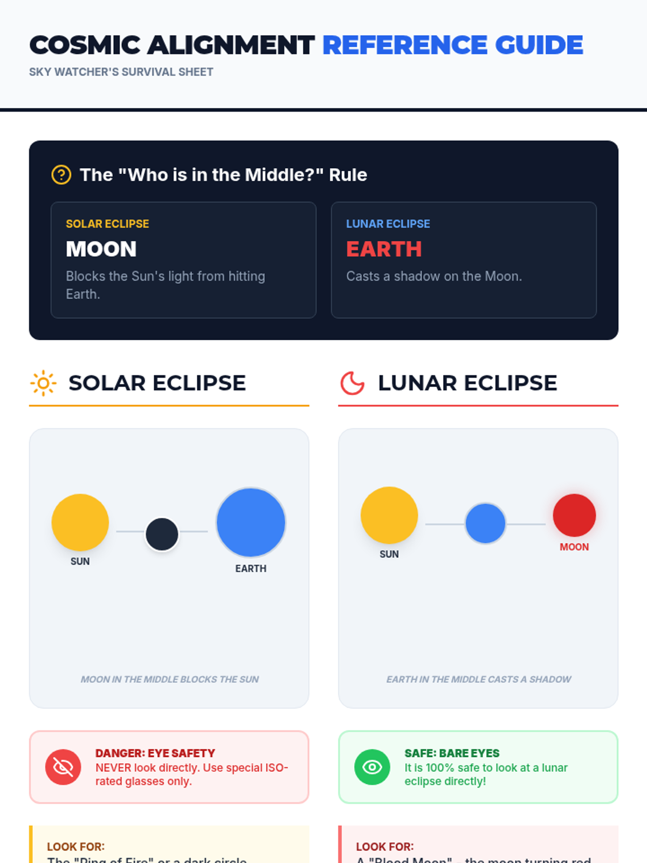This screenshot has height=863, width=647.
Task: Click the yellow Sun in lunar diagram
Action: tap(389, 516)
